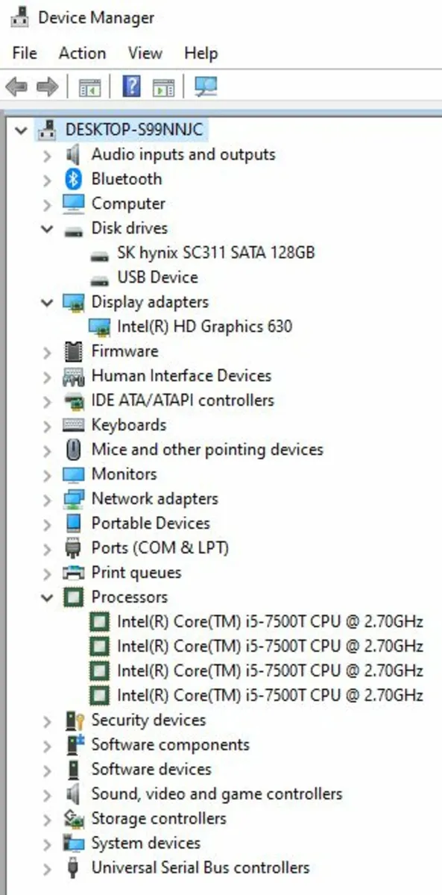Select the Security devices label

click(x=148, y=720)
